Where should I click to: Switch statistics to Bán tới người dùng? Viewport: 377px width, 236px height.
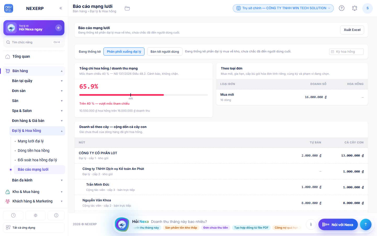click(165, 52)
